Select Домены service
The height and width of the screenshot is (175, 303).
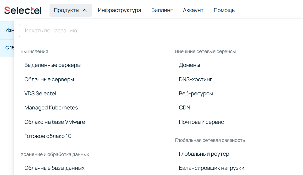click(x=189, y=65)
